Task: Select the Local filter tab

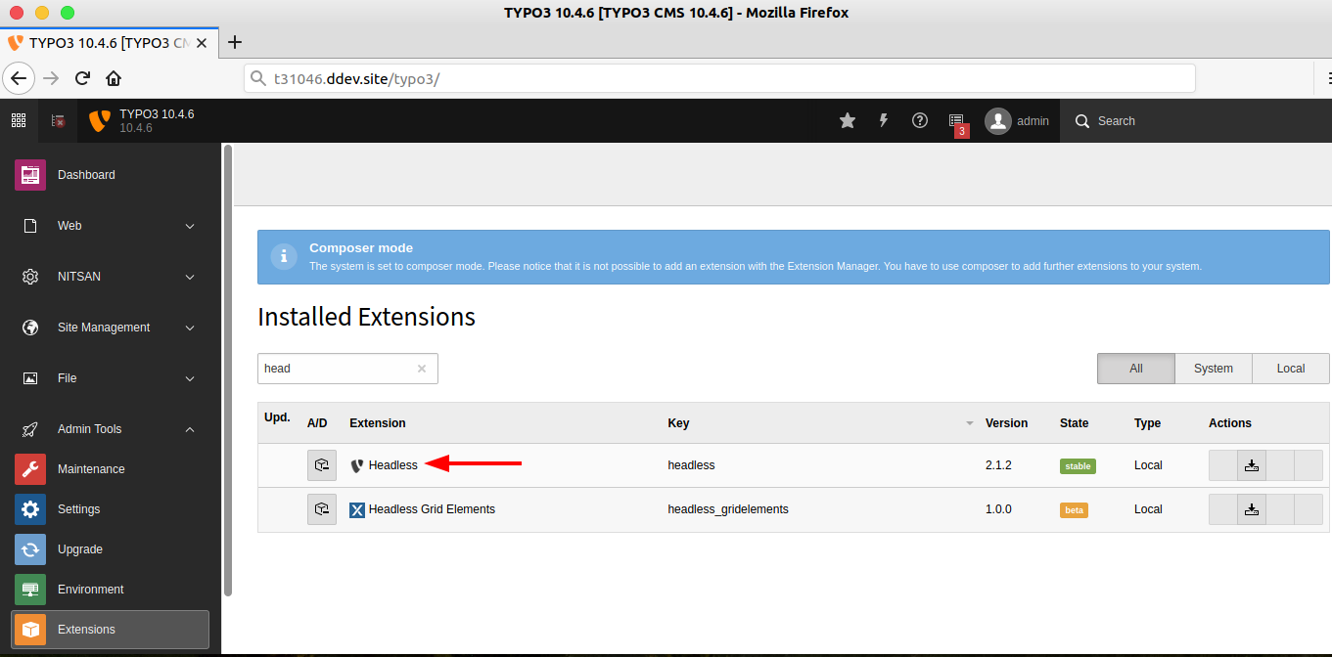Action: [1290, 369]
